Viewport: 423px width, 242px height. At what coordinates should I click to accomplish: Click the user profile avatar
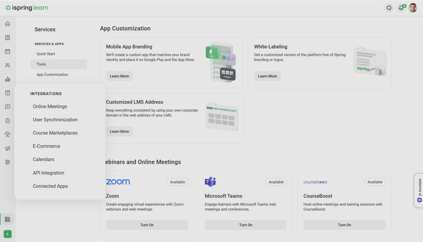coord(413,7)
